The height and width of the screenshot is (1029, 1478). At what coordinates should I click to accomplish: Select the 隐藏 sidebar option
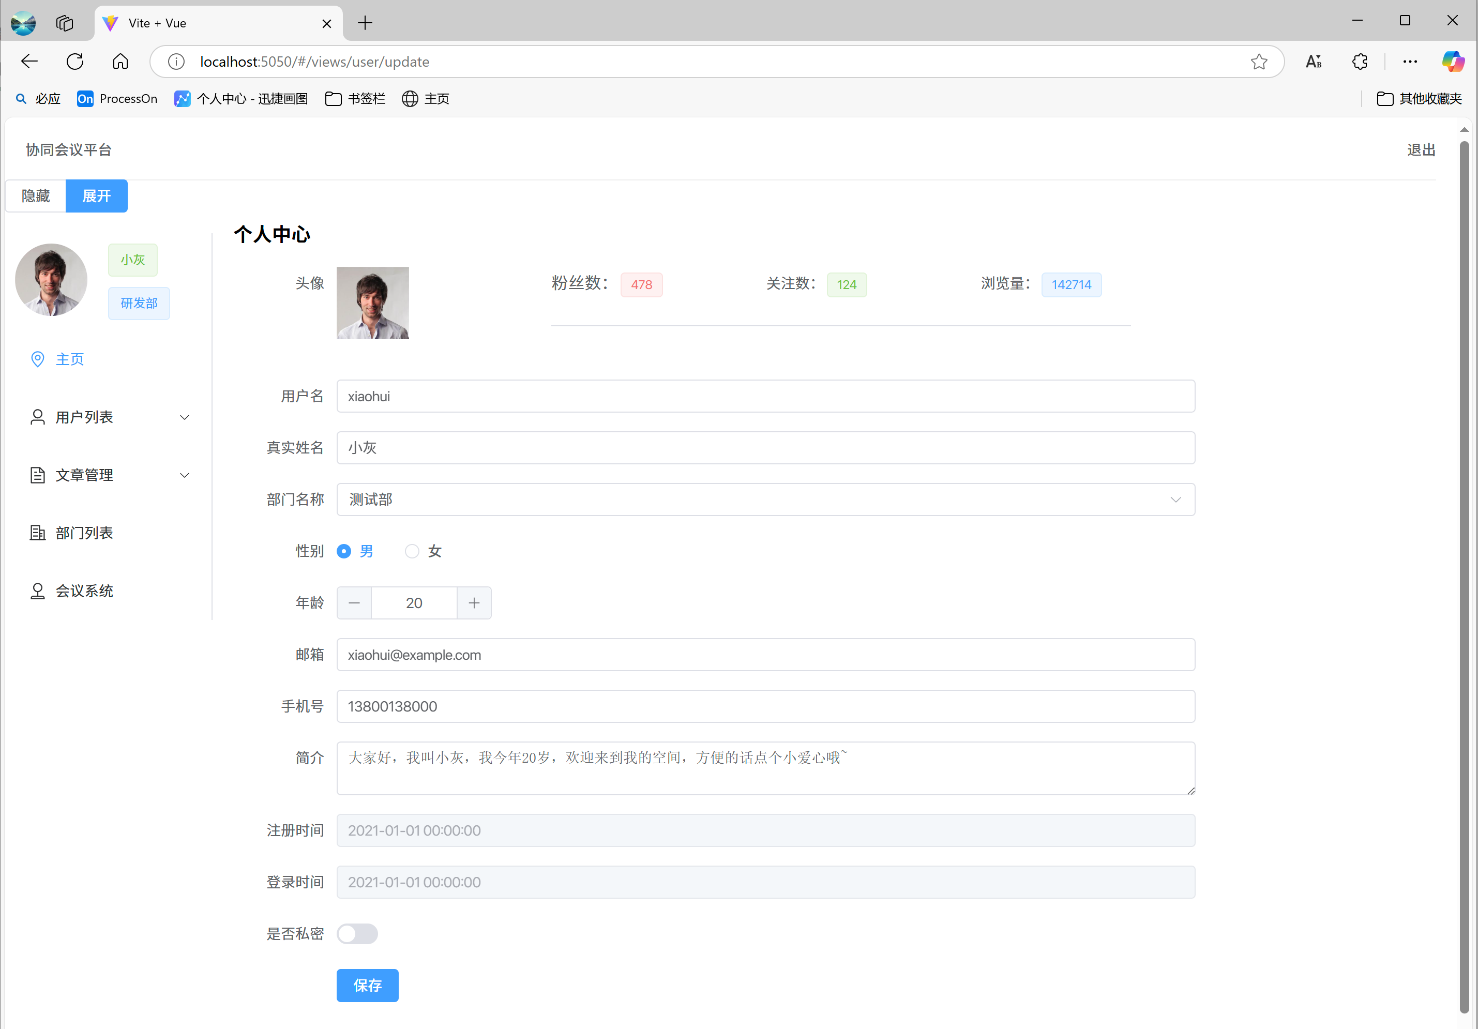(x=36, y=195)
